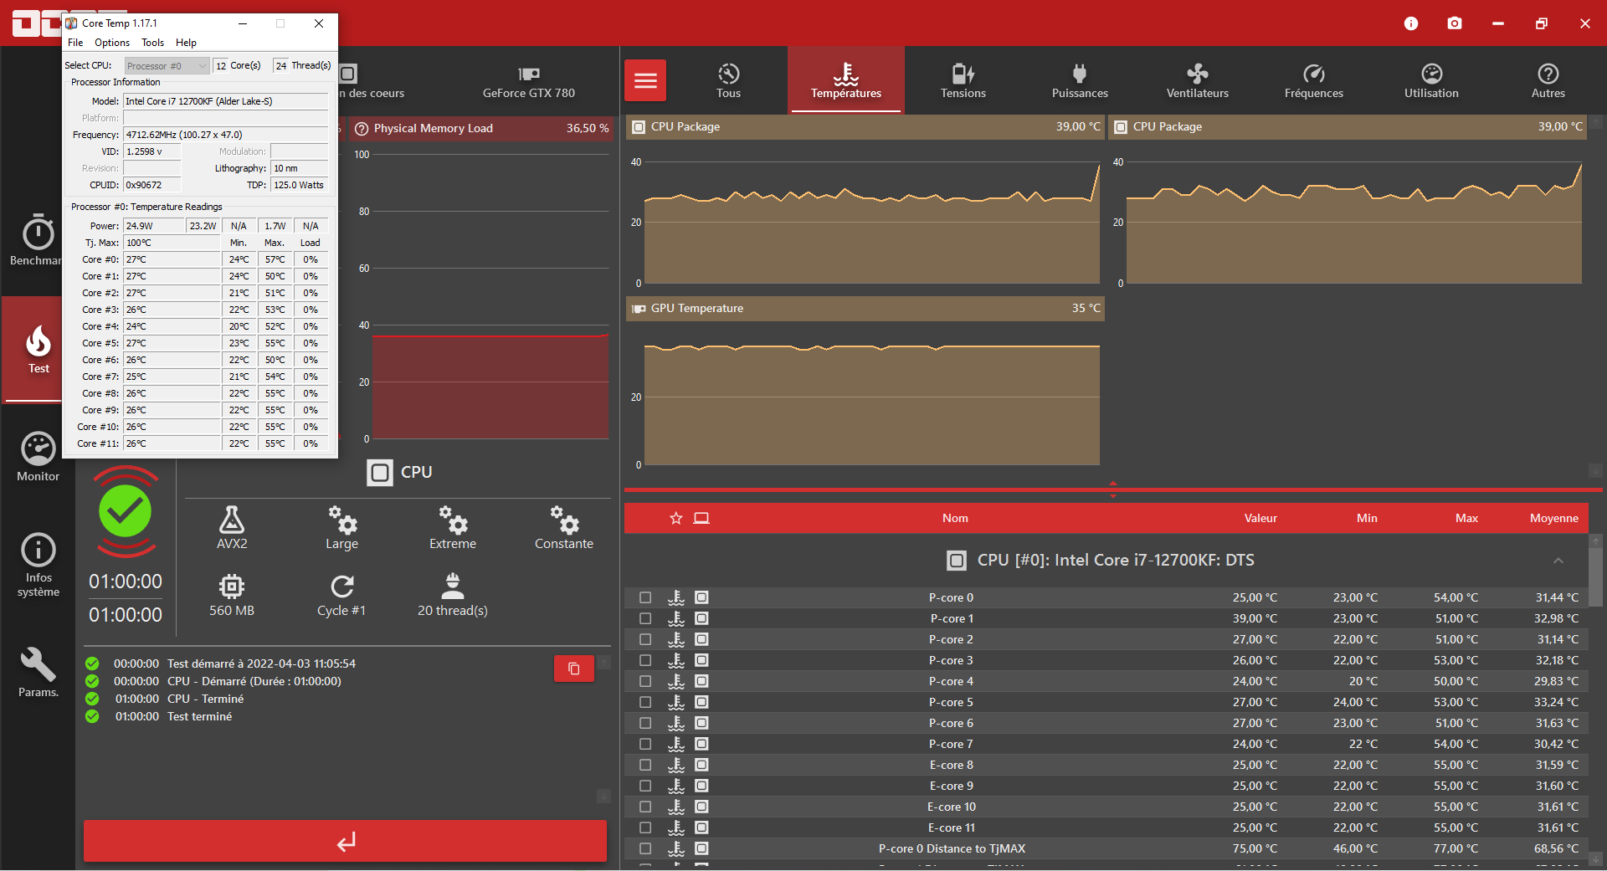The image size is (1607, 871).
Task: Click the Model field in Core Temp
Action: click(x=226, y=101)
